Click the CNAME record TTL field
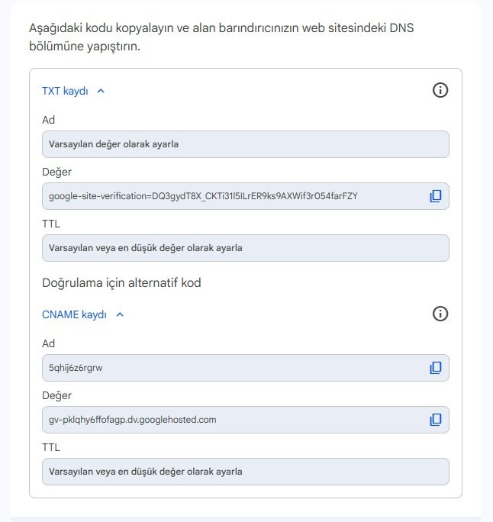 tap(245, 472)
